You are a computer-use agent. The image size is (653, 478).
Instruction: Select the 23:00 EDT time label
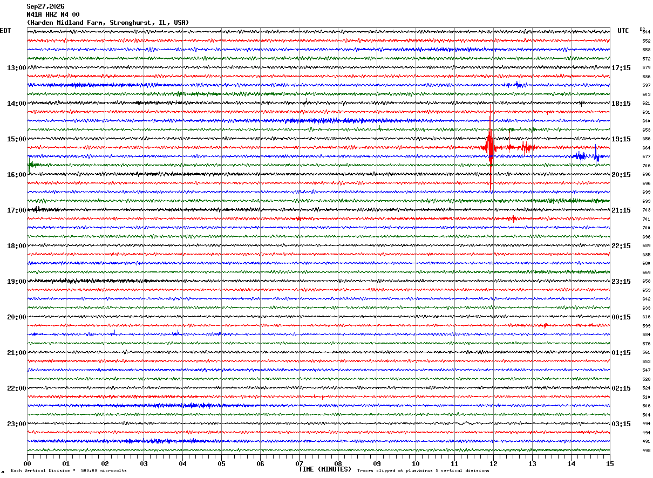click(x=16, y=424)
